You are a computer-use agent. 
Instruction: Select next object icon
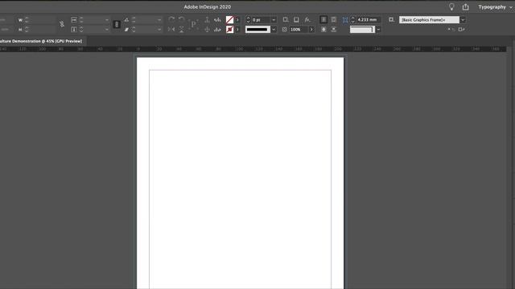217,30
